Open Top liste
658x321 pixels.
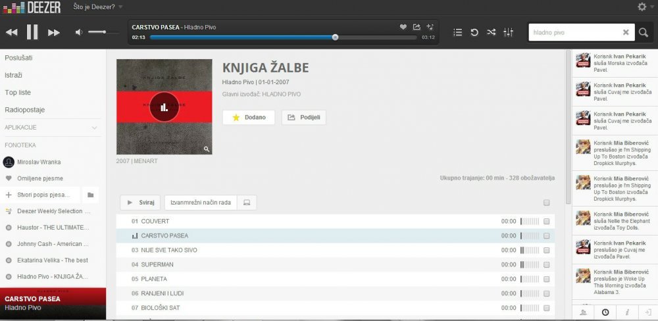pos(18,92)
